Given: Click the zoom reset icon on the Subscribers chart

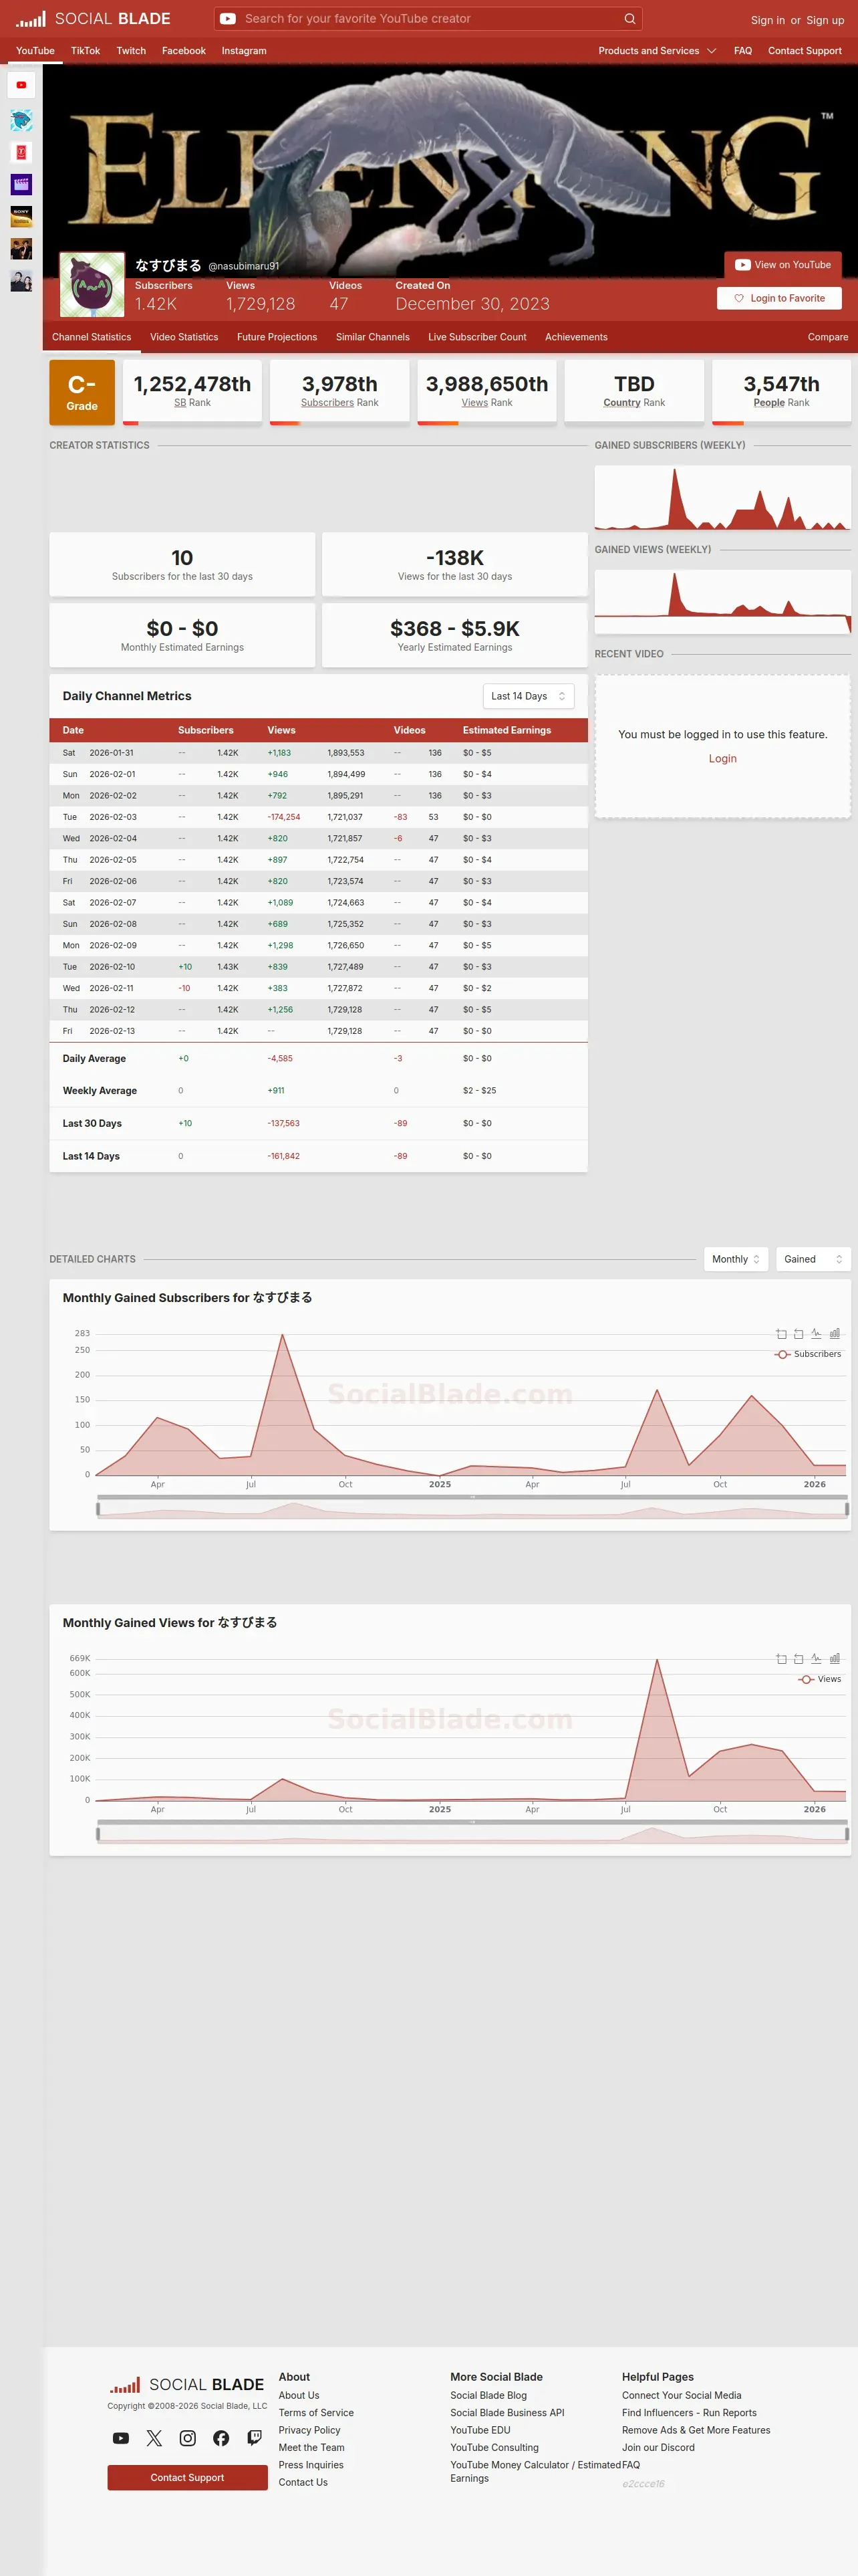Looking at the screenshot, I should [x=798, y=1334].
